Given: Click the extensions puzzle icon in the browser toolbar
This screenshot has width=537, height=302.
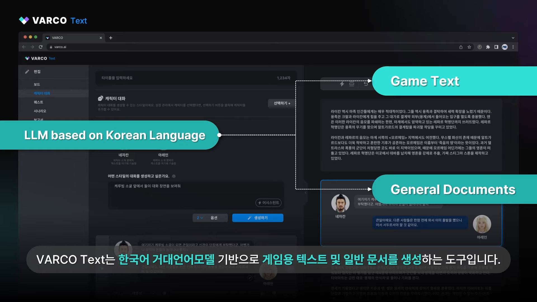Looking at the screenshot, I should coord(488,47).
